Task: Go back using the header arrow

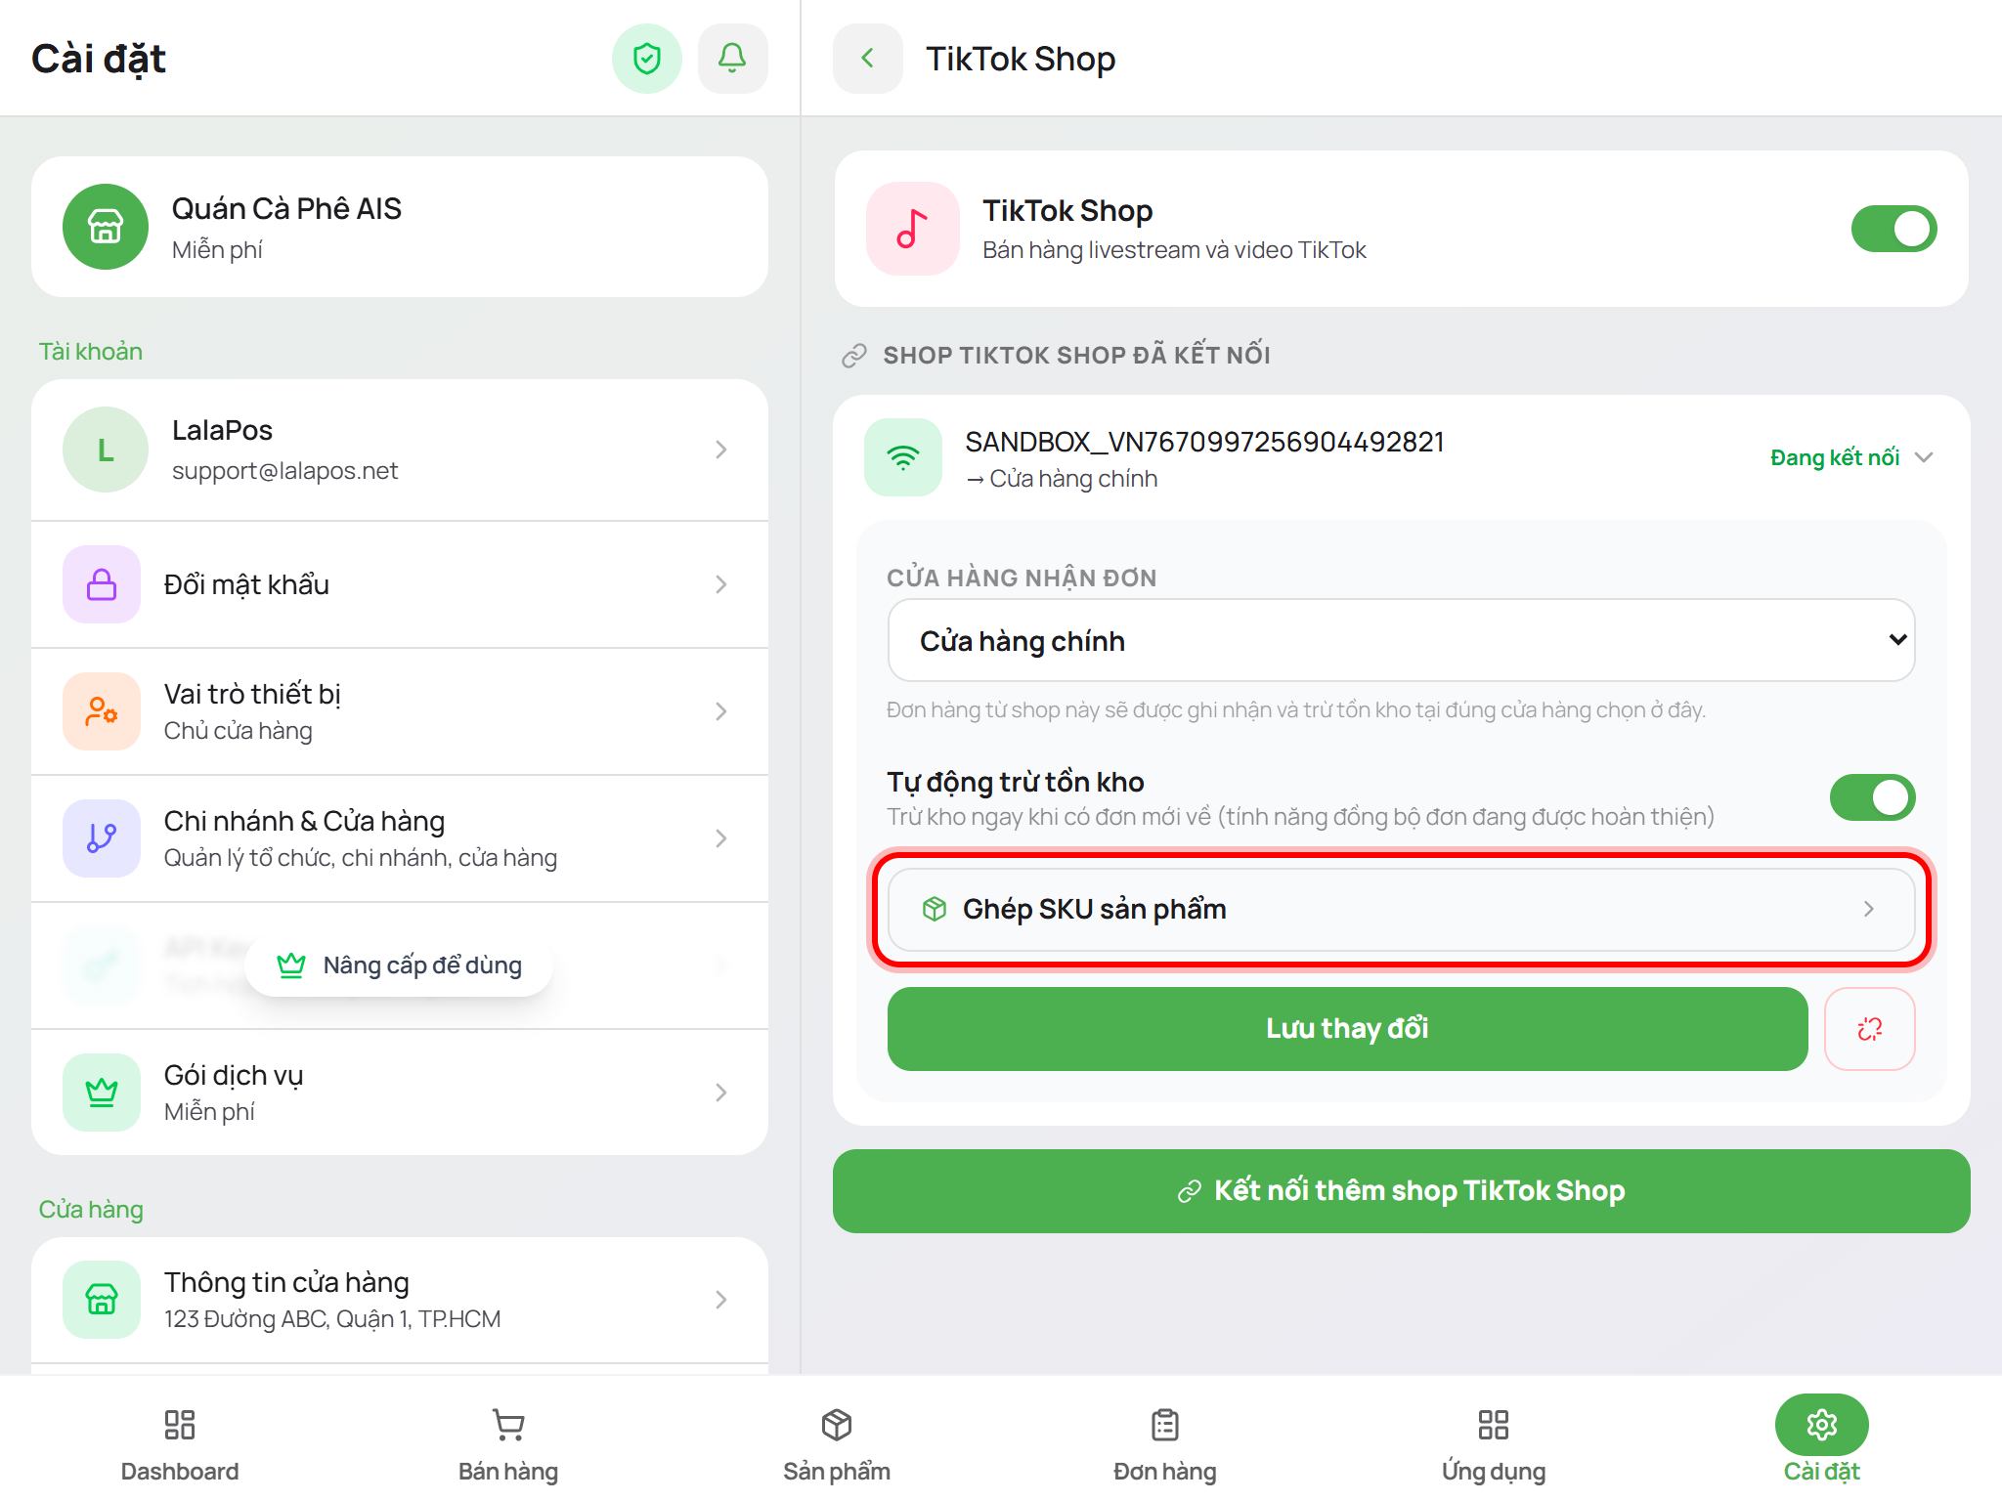Action: (x=867, y=59)
